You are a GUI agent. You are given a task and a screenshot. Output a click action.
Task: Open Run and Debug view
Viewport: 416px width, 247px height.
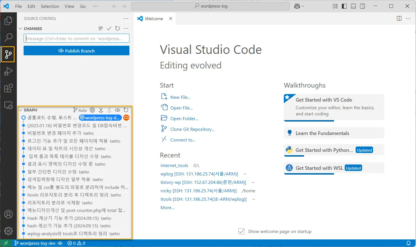click(8, 71)
